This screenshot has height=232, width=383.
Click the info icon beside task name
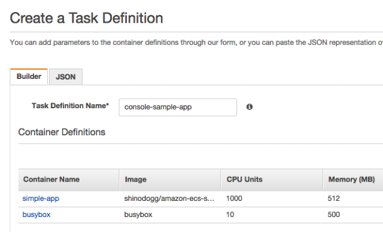point(250,107)
